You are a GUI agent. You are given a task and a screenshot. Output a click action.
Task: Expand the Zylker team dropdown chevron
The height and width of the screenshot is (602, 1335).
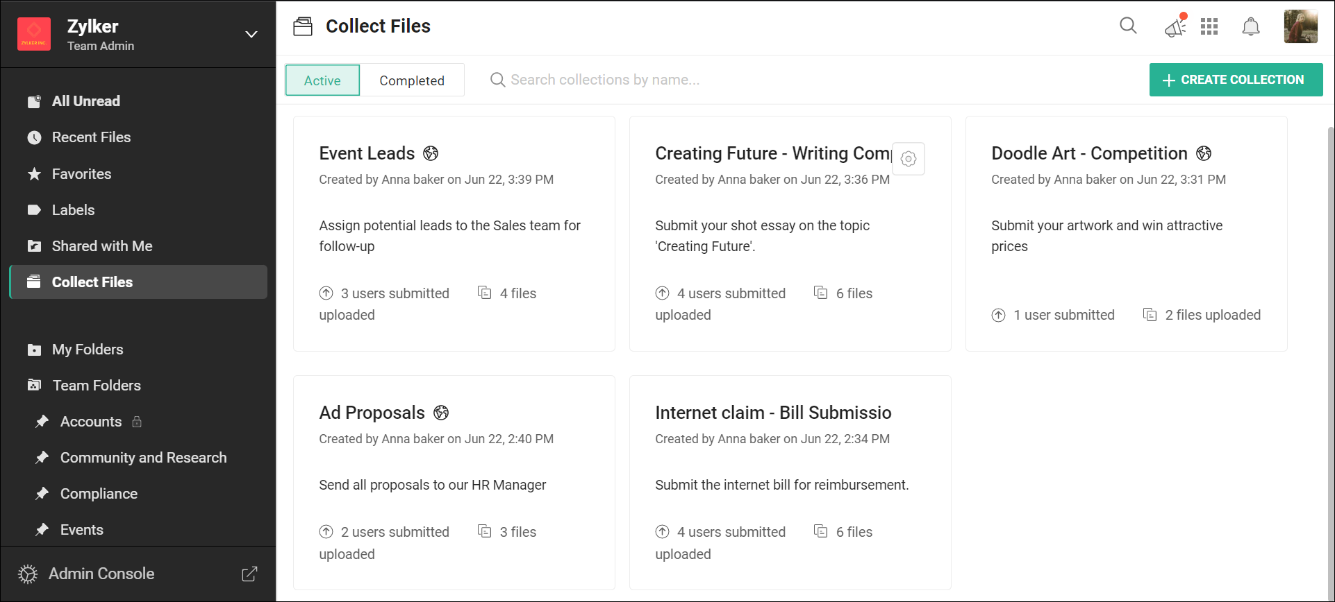click(x=251, y=35)
